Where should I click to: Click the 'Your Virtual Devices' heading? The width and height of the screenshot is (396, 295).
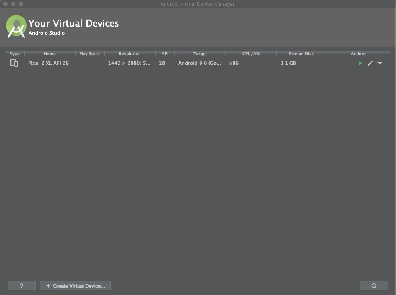[74, 23]
